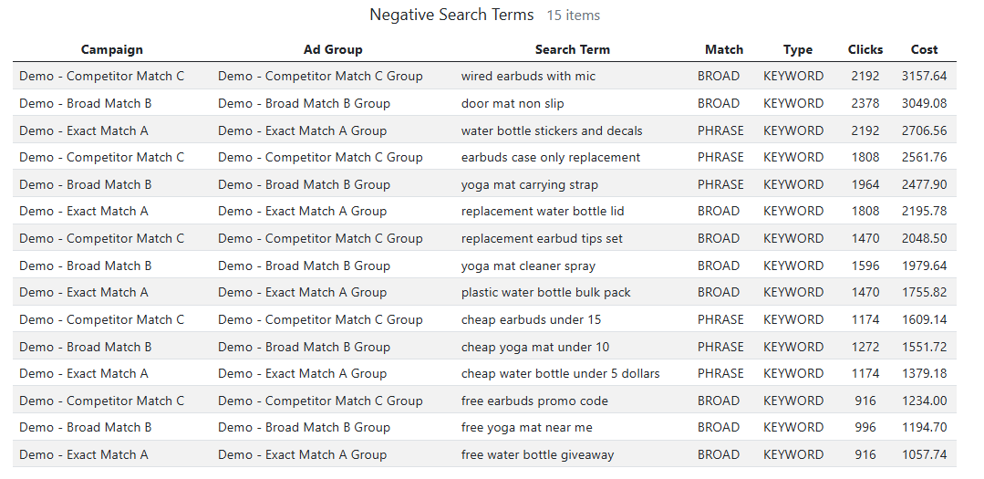Click the Search Term column header
The width and height of the screenshot is (984, 479).
pos(572,49)
